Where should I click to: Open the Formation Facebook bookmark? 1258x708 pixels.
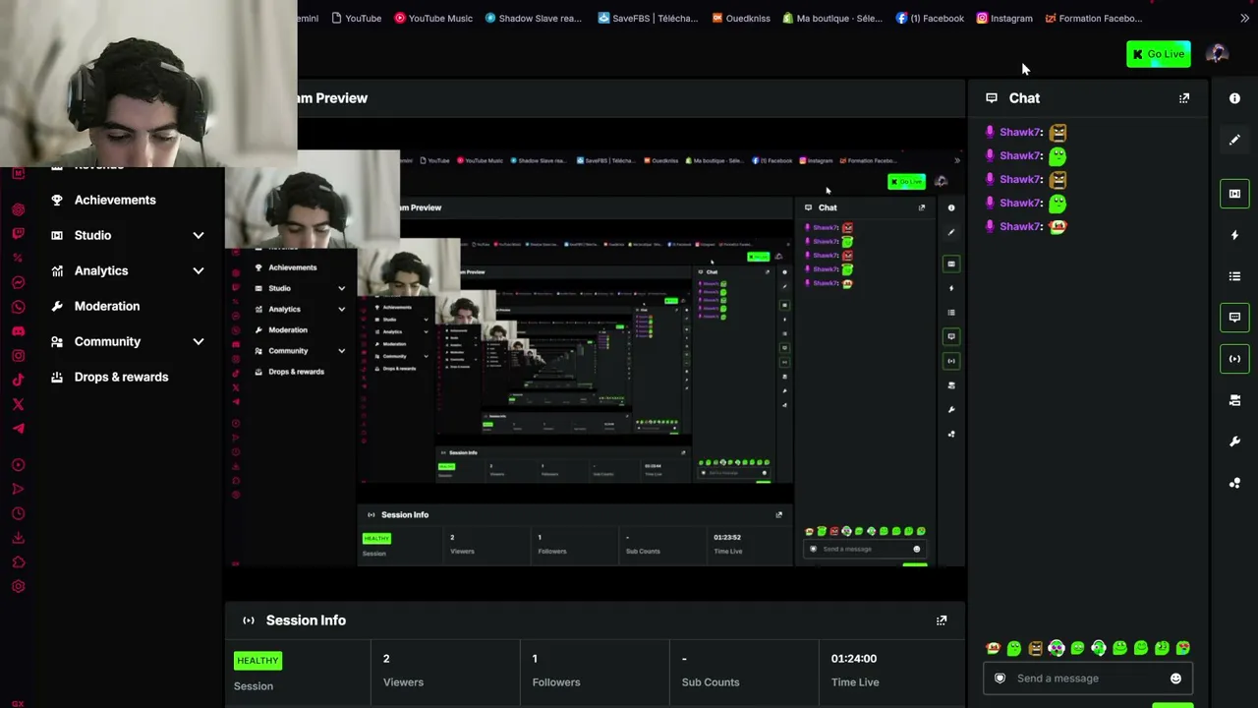click(x=1093, y=18)
